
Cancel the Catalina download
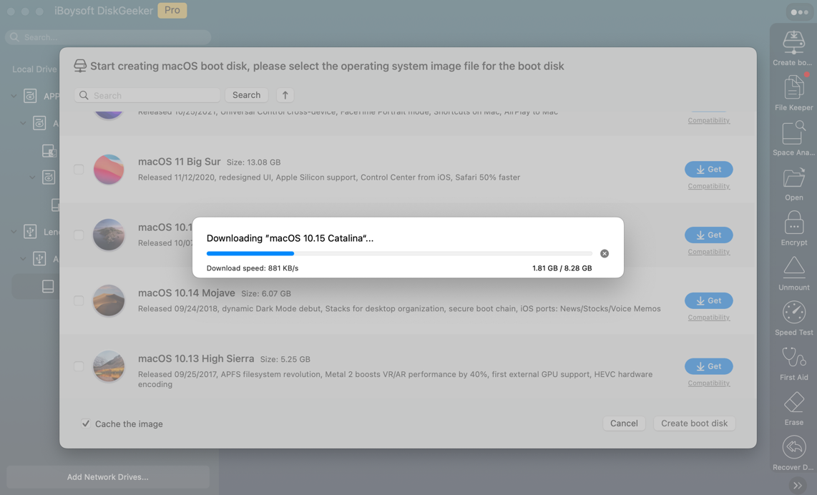(605, 254)
